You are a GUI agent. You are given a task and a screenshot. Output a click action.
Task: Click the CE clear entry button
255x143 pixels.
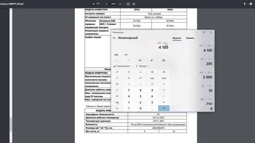point(152,72)
